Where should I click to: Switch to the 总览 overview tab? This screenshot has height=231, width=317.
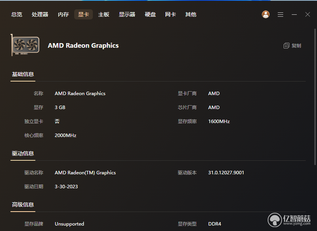[x=17, y=14]
